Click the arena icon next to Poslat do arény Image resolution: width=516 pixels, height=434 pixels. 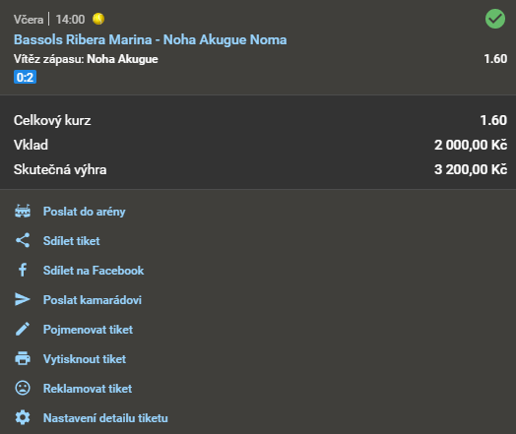point(23,211)
